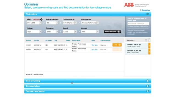Open the Documentation tab title
The height and width of the screenshot is (99, 176).
(x=33, y=86)
